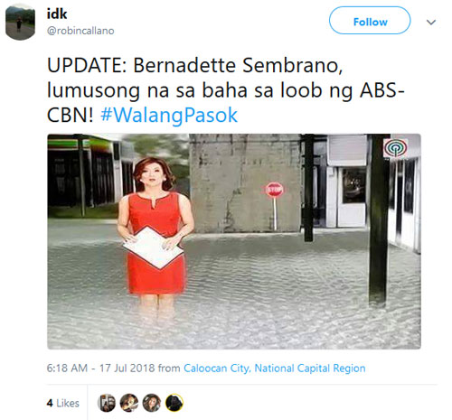The image size is (452, 420).
Task: Open the 6:18 AM tweet timestamp
Action: (x=67, y=368)
